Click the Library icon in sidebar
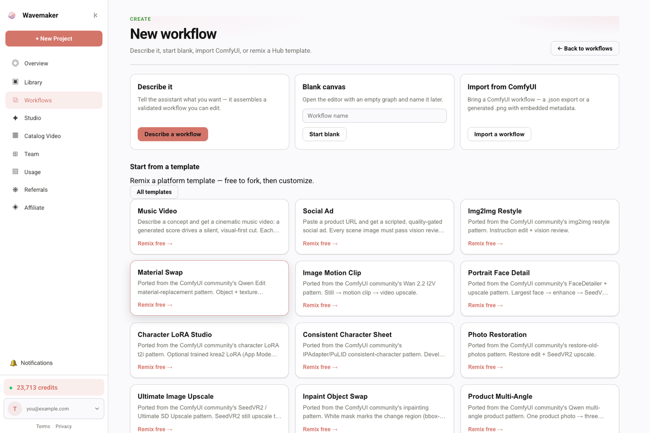 (15, 82)
